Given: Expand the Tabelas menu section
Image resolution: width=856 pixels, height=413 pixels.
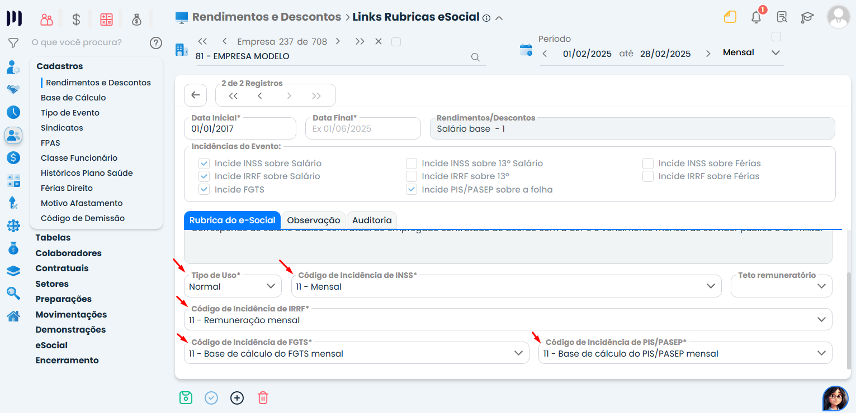Looking at the screenshot, I should click(x=53, y=238).
